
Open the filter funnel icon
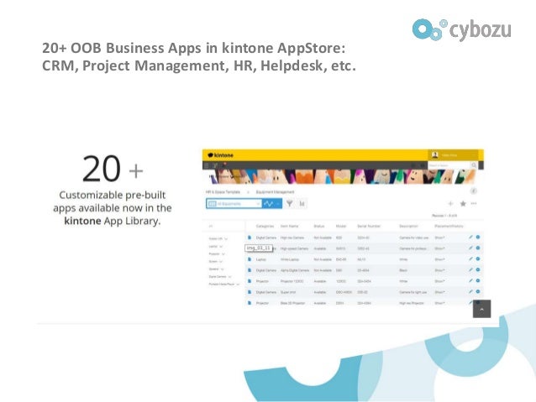coord(290,204)
